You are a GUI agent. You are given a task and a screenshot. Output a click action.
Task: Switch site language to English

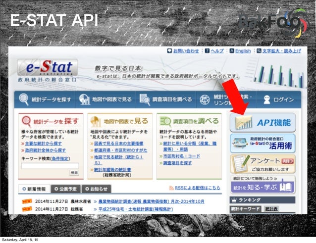coord(243,51)
